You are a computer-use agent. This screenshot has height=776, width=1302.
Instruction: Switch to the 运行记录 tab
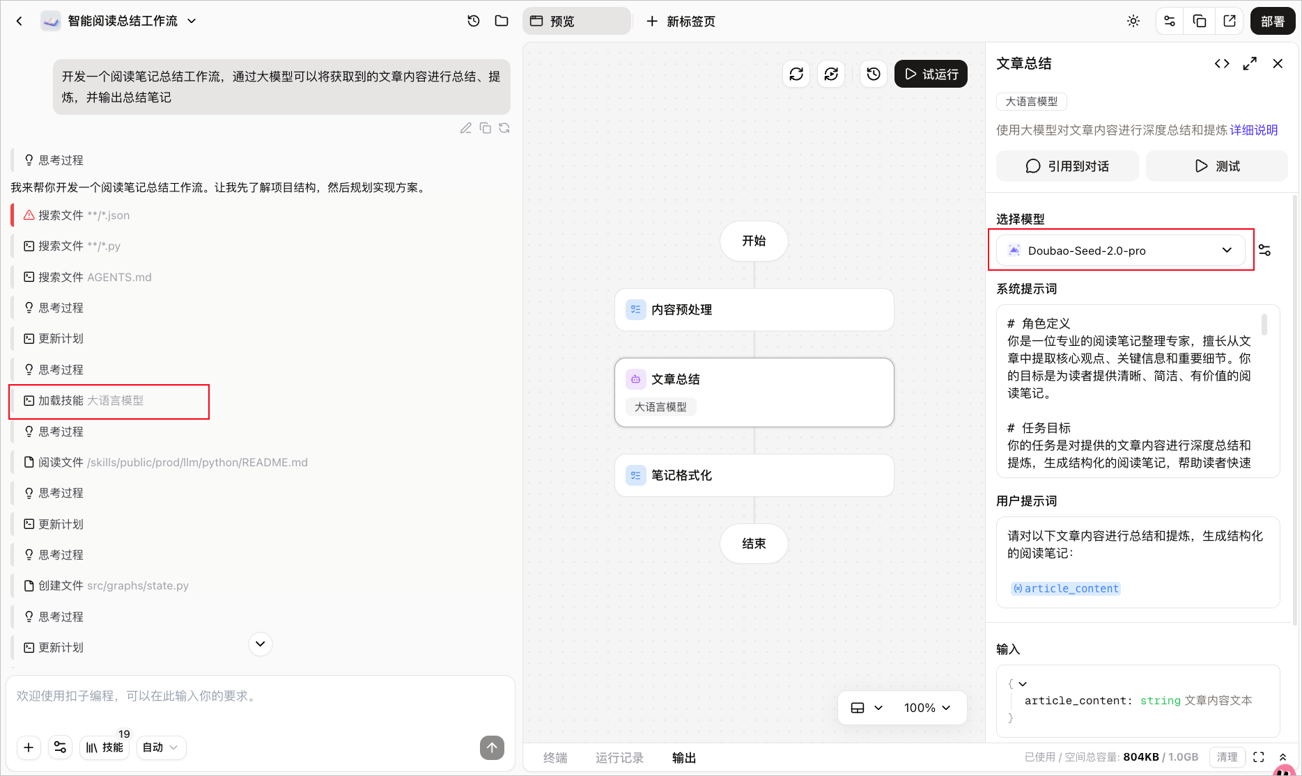(x=619, y=758)
